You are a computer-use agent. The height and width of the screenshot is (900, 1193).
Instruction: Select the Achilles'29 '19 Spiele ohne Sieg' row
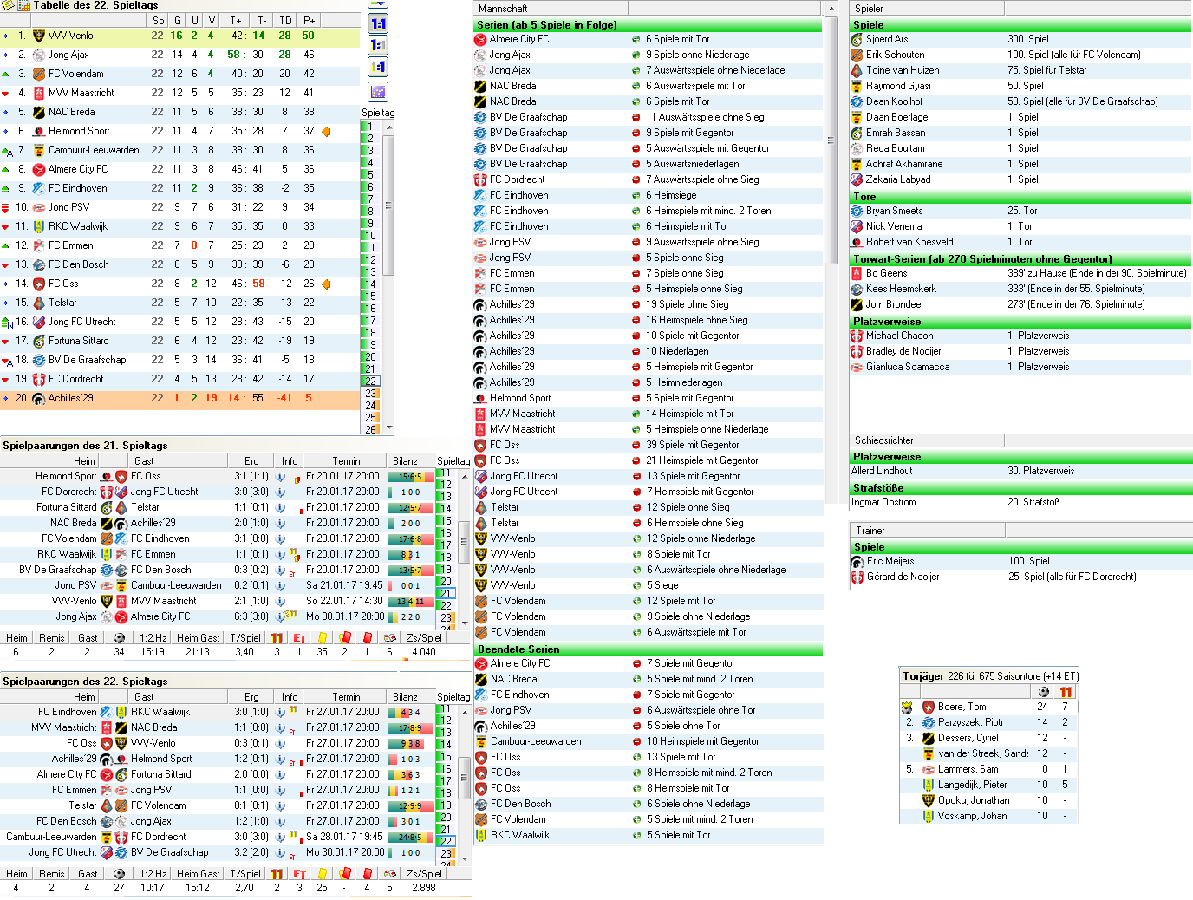coord(648,304)
